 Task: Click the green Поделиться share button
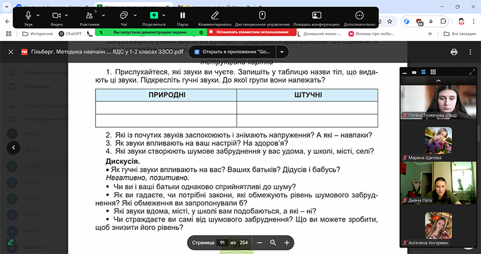pyautogui.click(x=154, y=18)
